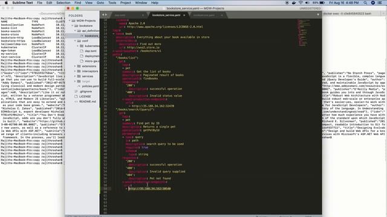Click the kubernetes folder icon

[82, 46]
